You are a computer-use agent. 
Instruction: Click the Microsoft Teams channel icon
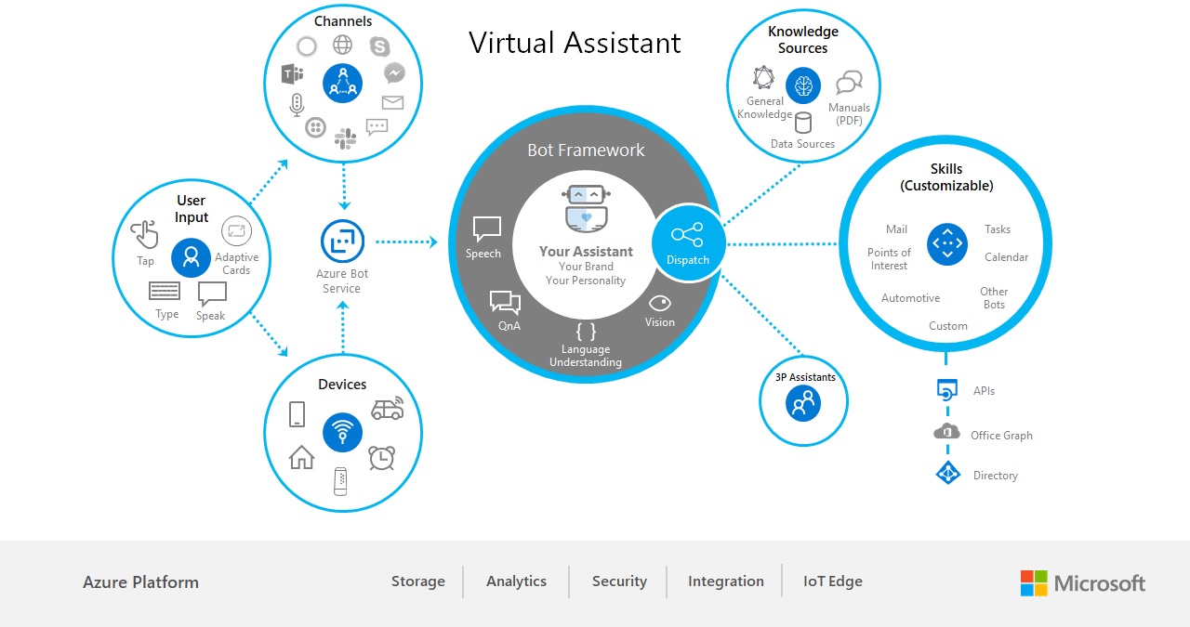293,74
